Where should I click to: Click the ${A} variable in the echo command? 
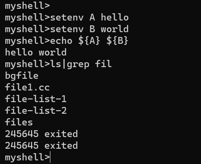[x=89, y=41]
